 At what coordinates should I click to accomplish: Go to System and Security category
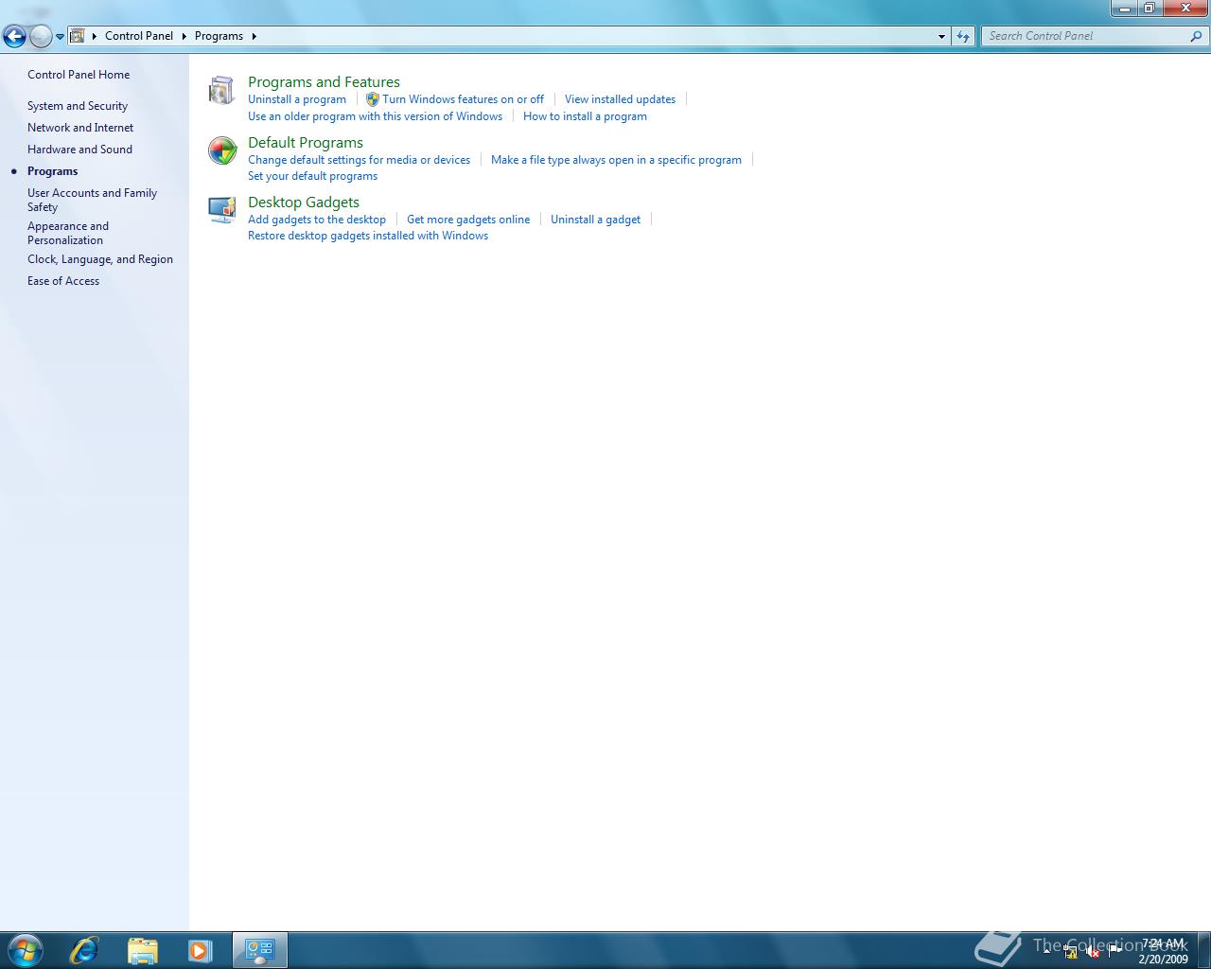pos(78,106)
